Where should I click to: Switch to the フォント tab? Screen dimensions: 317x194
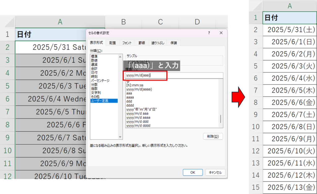(127, 43)
